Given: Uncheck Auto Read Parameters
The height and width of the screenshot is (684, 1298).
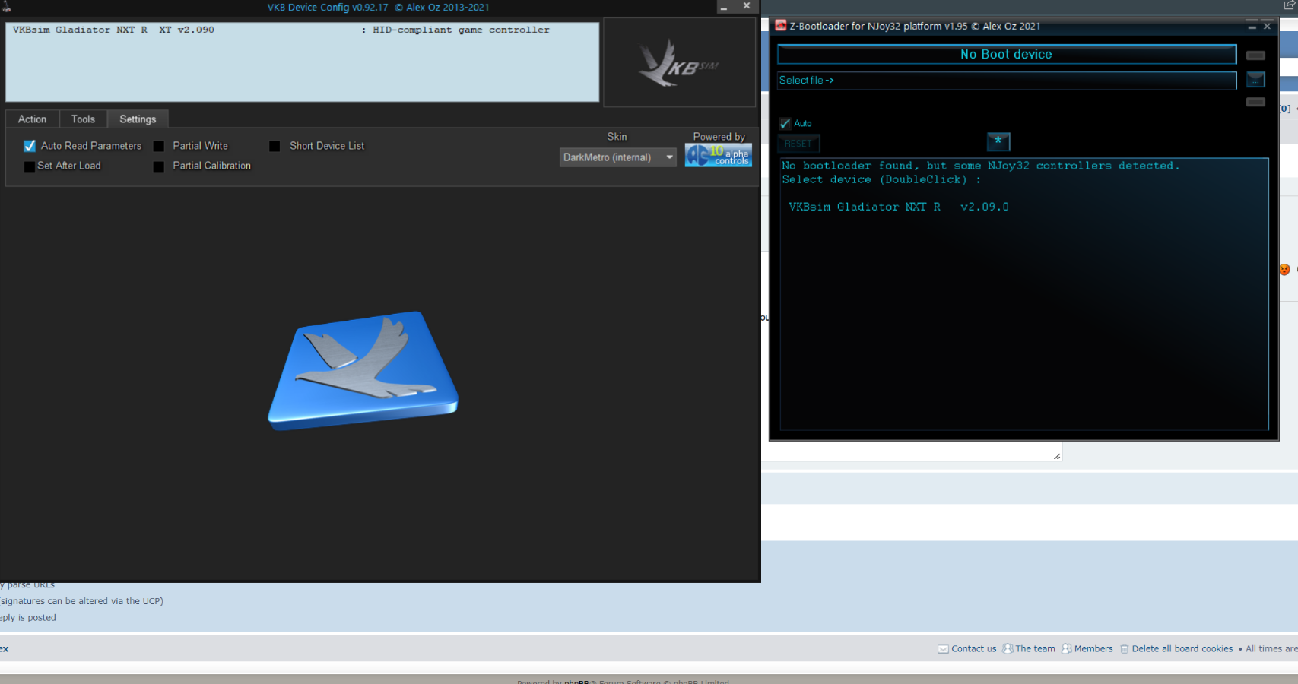Looking at the screenshot, I should click(x=30, y=146).
